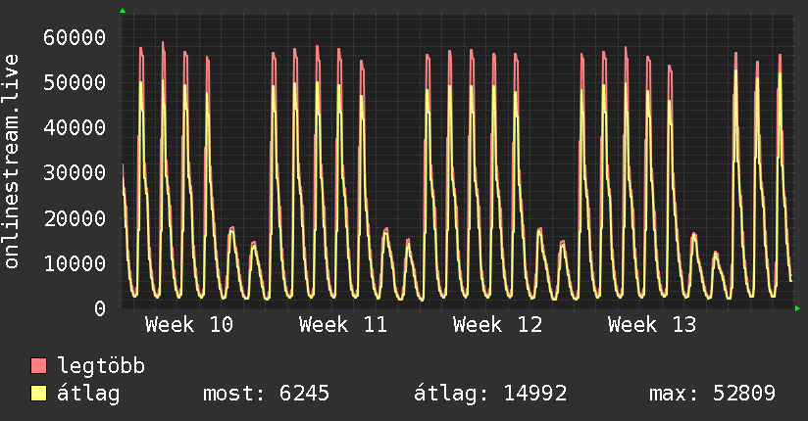Image resolution: width=808 pixels, height=421 pixels.
Task: Click the onlinestream.live vertical axis title
Action: 12,162
